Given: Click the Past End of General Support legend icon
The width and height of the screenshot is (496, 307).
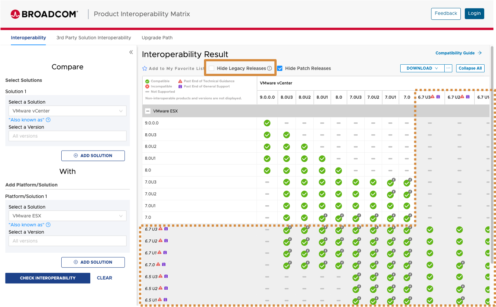Looking at the screenshot, I should coord(180,86).
